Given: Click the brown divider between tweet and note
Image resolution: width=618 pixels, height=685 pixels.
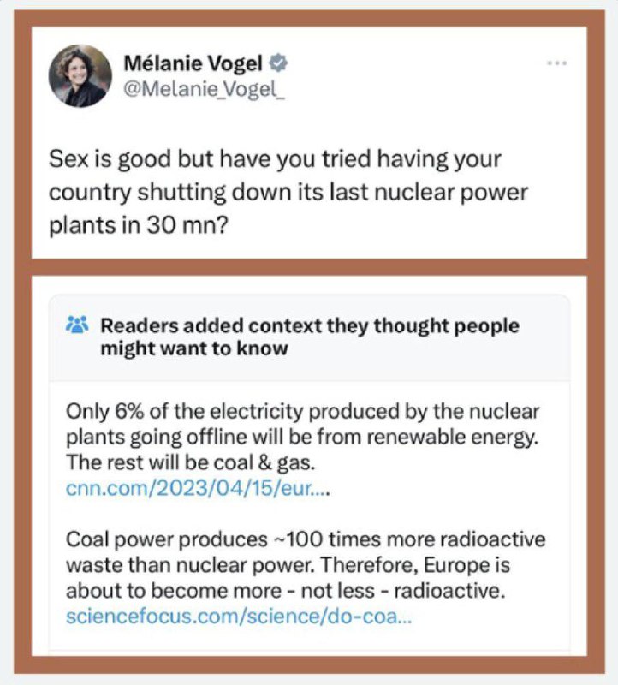Looking at the screenshot, I should [309, 267].
